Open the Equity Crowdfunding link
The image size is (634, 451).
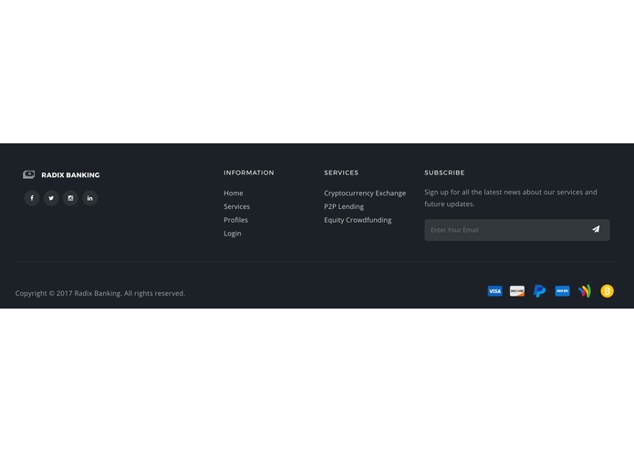[x=358, y=220]
